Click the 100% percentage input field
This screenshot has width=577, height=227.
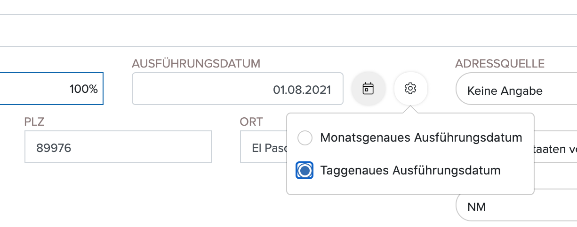point(52,89)
